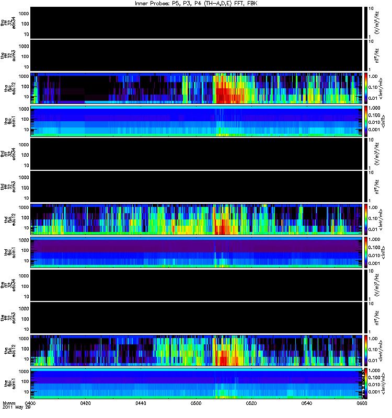Click the color bar of the fbk edc12 panel

click(365, 350)
